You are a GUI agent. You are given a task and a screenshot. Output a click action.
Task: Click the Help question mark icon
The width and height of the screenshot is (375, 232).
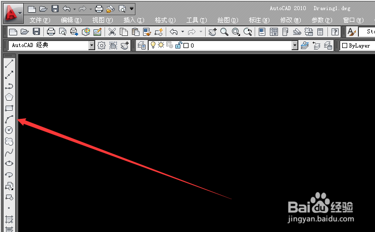click(x=335, y=32)
